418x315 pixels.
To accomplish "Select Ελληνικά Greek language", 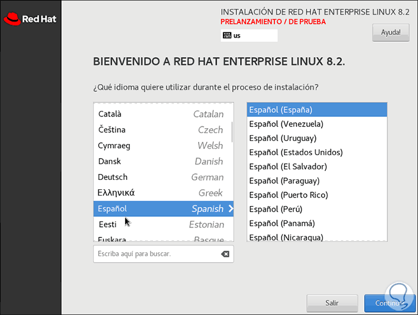I will (163, 193).
